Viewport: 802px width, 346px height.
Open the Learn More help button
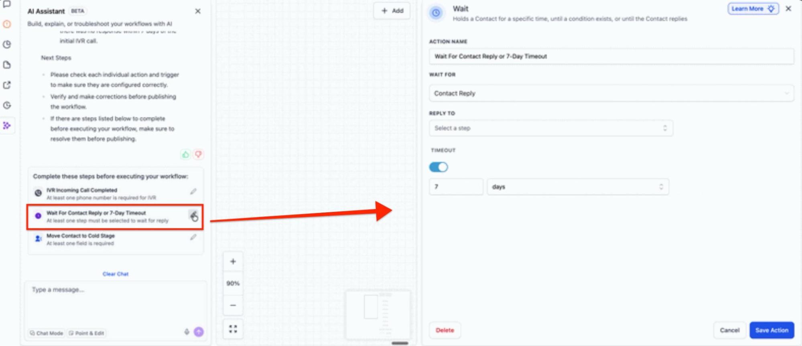(x=753, y=9)
